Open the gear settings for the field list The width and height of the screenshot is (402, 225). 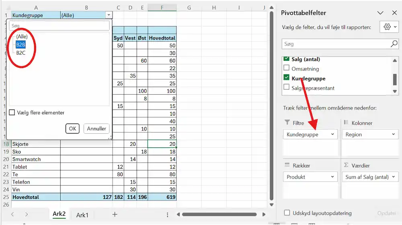point(390,27)
